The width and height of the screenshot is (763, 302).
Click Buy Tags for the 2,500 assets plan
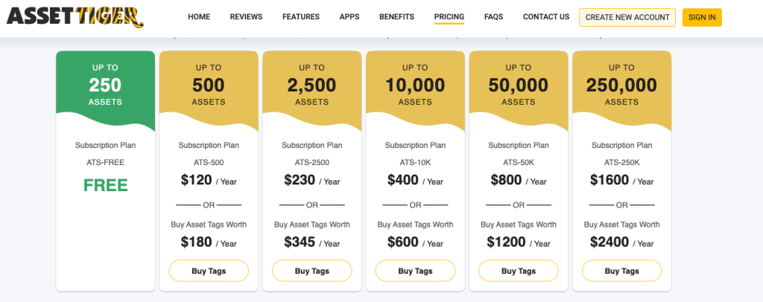point(312,271)
